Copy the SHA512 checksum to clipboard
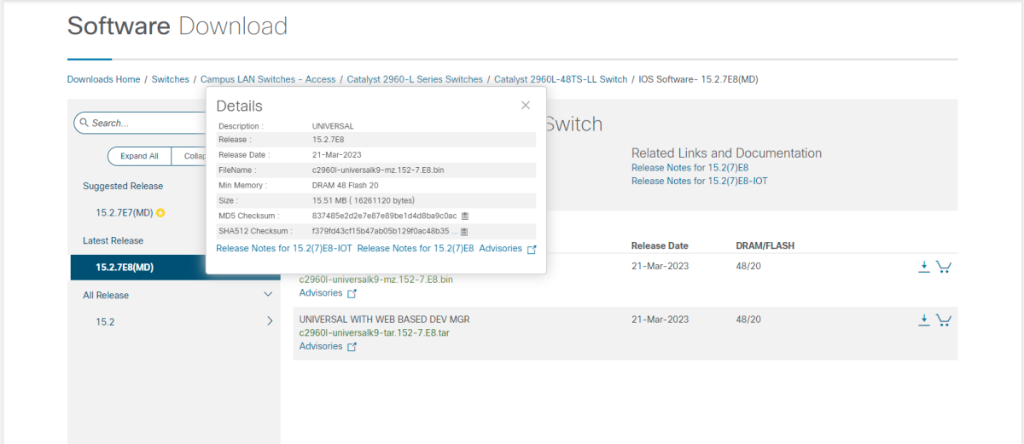Screen dimensions: 1024x444 (x=465, y=231)
